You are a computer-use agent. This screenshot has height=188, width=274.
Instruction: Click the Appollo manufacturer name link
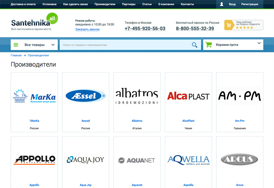coord(34,185)
